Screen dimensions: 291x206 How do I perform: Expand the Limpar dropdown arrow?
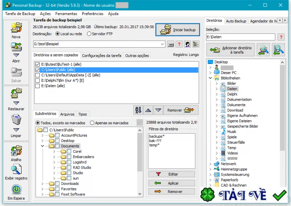click(x=16, y=130)
